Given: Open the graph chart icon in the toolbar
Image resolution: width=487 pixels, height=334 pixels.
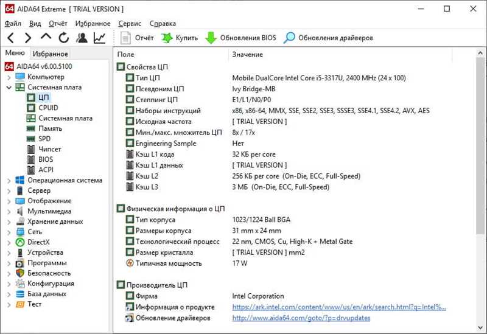Looking at the screenshot, I should pos(99,38).
